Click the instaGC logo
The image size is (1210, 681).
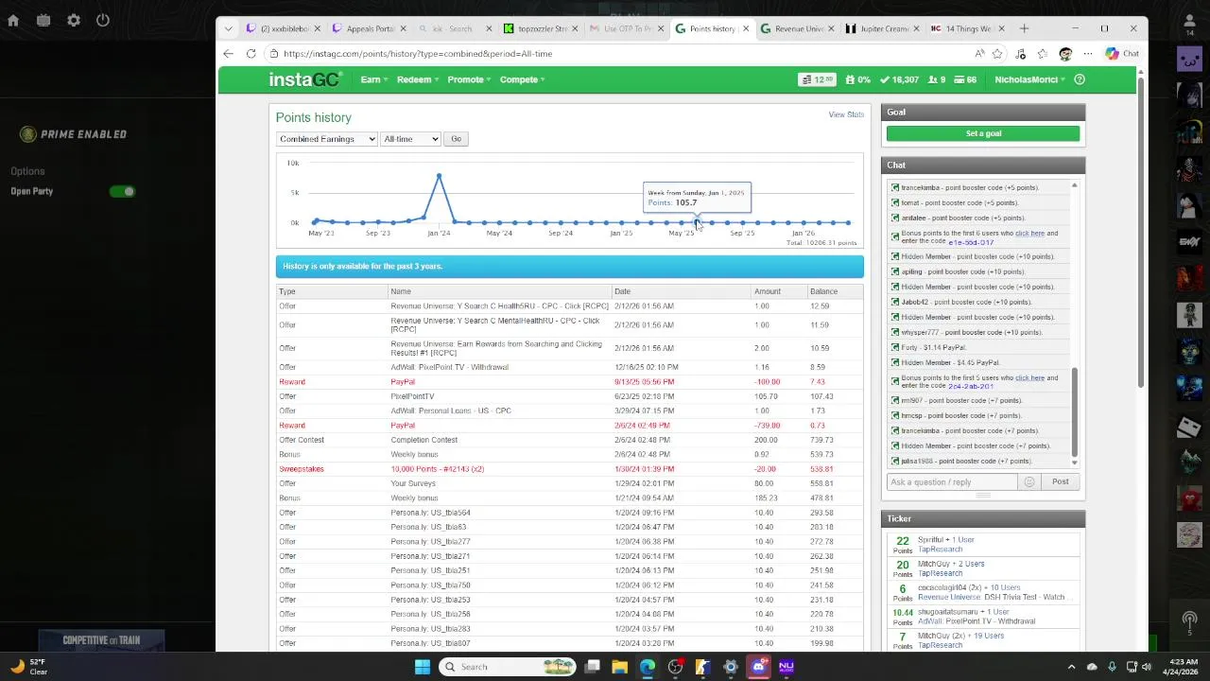303,79
